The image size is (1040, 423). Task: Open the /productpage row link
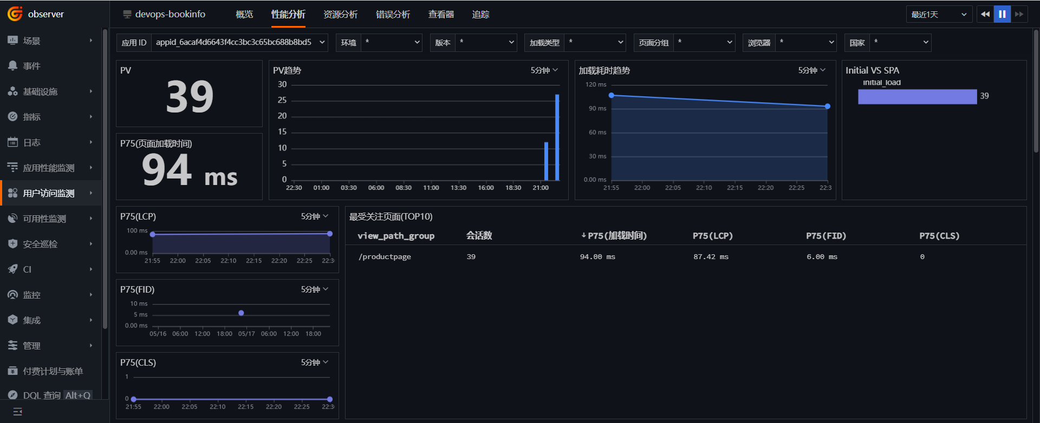(385, 257)
